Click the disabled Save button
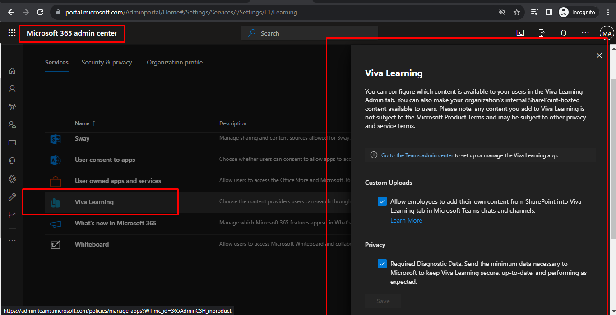This screenshot has height=315, width=616. pyautogui.click(x=383, y=301)
